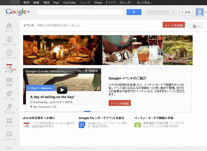Open Gmail in the top navigation bar

pos(98,3)
